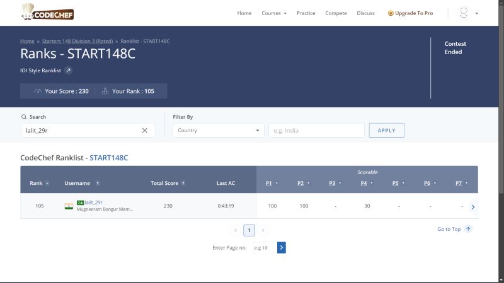The height and width of the screenshot is (283, 504).
Task: Open the Compete page
Action: click(336, 13)
